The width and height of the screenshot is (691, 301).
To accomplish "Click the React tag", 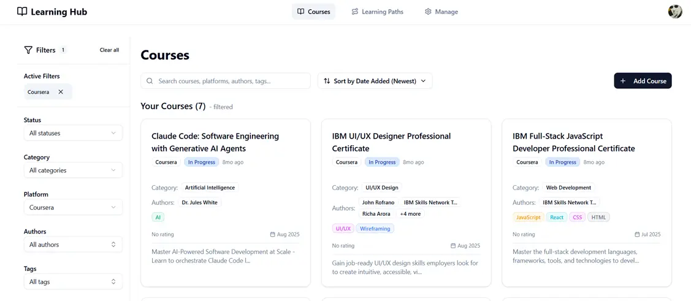I will [x=557, y=217].
